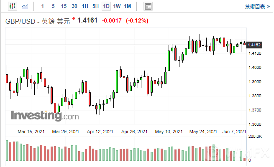
Task: Click the 1.4162 current price label
Action: 254,45
